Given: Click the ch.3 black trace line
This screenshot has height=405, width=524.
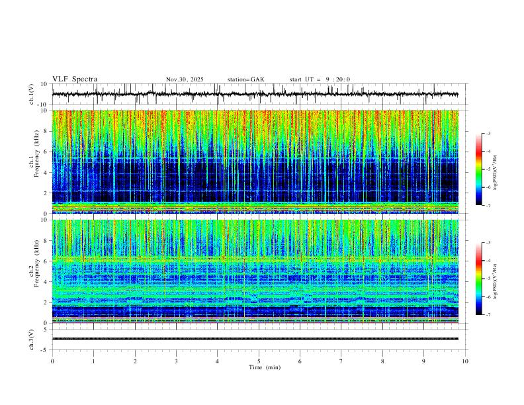Looking at the screenshot, I should coord(255,339).
